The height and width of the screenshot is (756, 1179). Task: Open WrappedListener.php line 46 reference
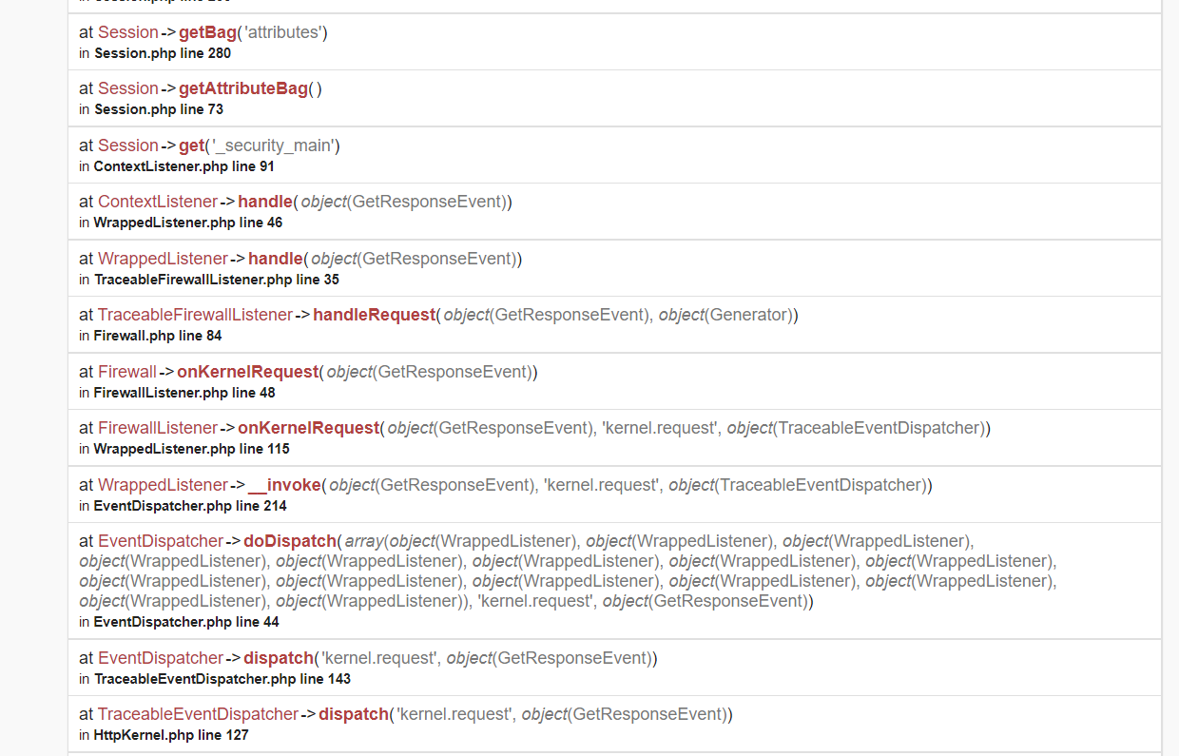[x=188, y=223]
